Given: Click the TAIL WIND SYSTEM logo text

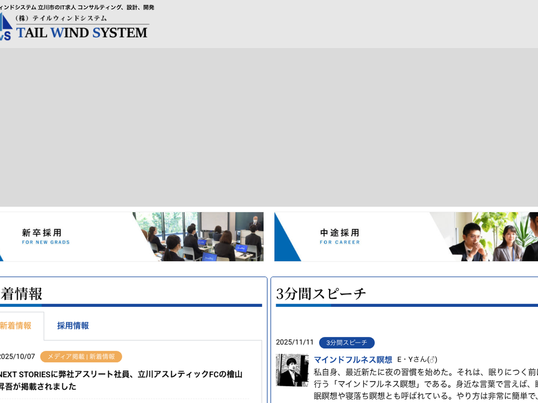Looking at the screenshot, I should tap(82, 33).
